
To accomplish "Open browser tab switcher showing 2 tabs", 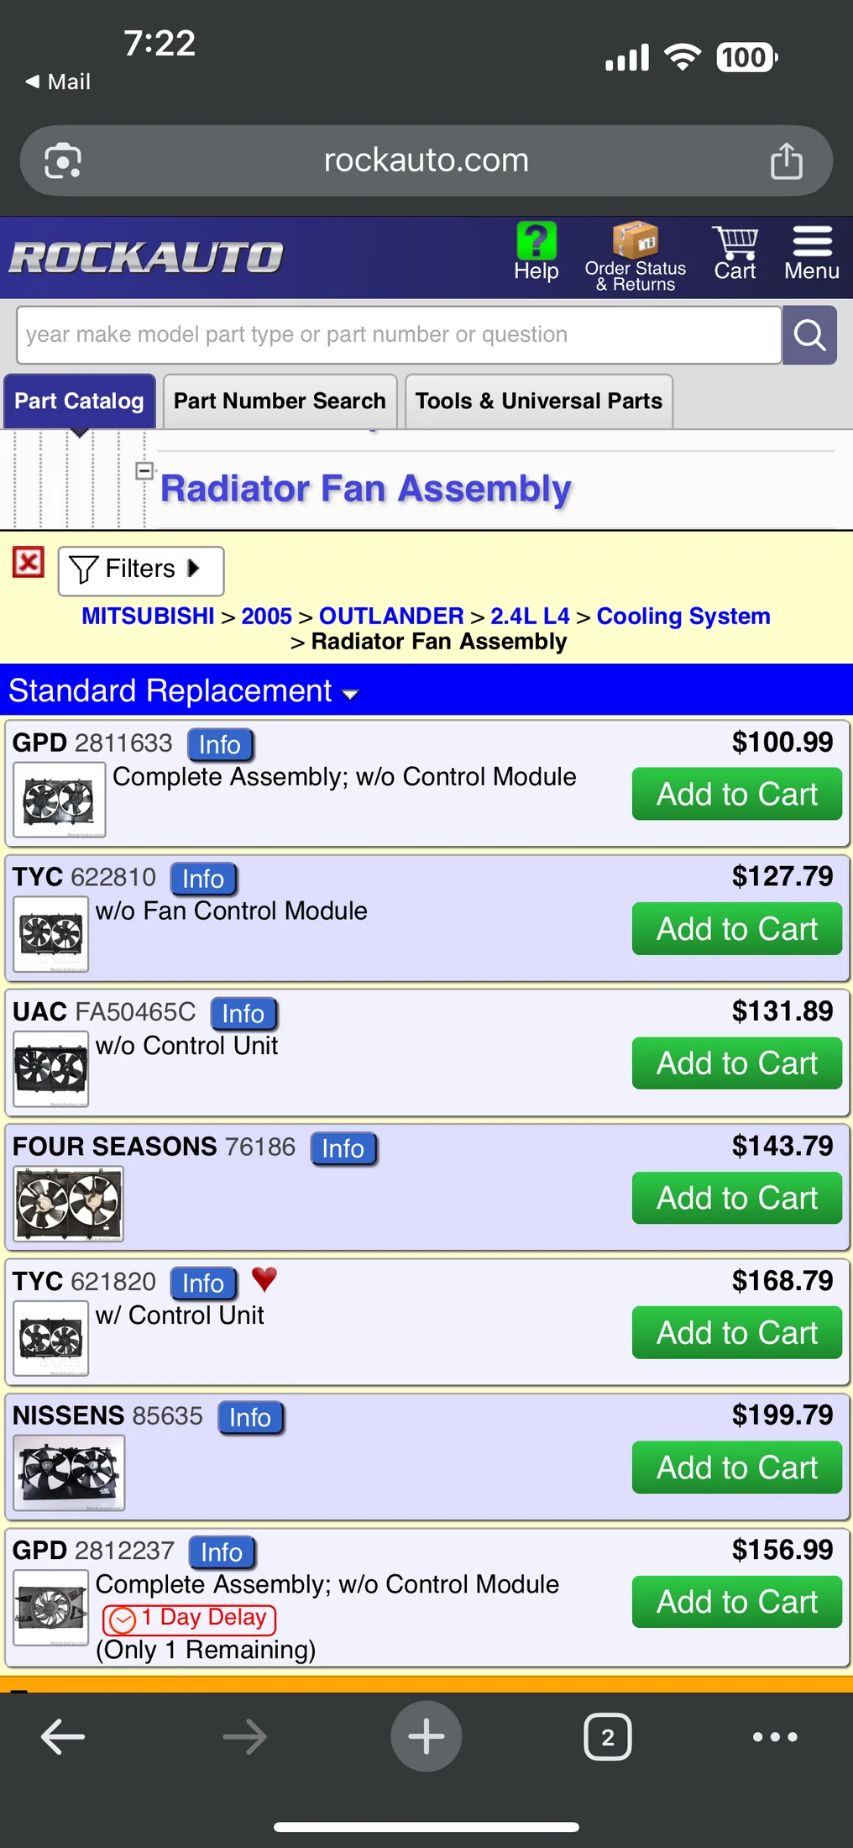I will coord(607,1736).
